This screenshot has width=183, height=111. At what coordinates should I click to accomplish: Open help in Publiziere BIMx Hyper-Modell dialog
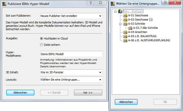(x=91, y=3)
